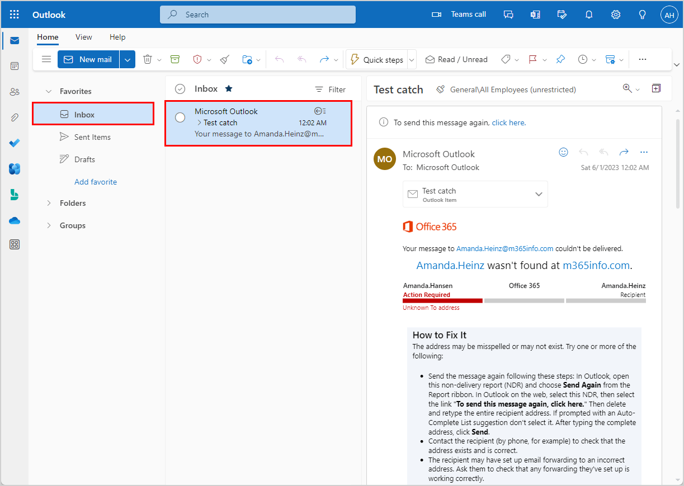Click the Pin icon in toolbar
The height and width of the screenshot is (486, 684).
pos(560,59)
